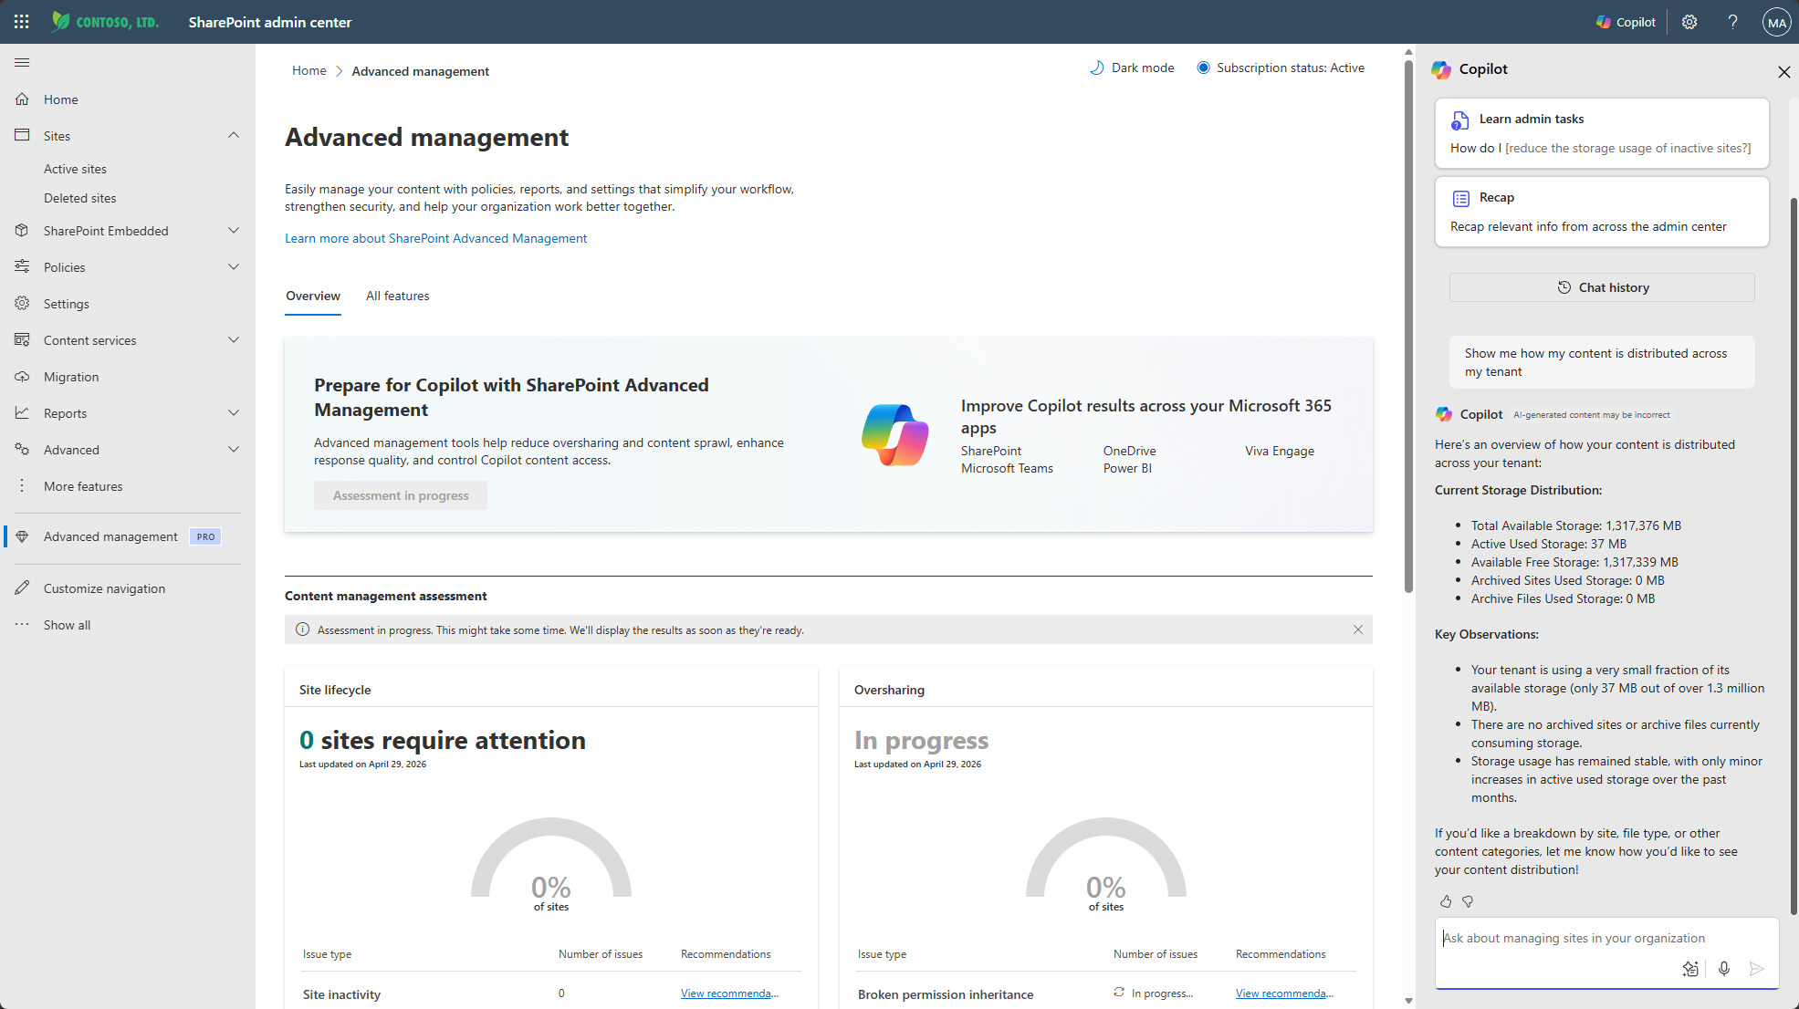Image resolution: width=1799 pixels, height=1009 pixels.
Task: Click the Contoso, Ltd. logo
Action: (106, 22)
